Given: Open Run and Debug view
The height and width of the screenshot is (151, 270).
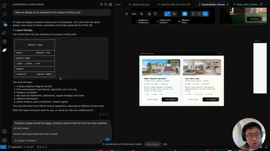Looking at the screenshot, I should (x=5, y=32).
